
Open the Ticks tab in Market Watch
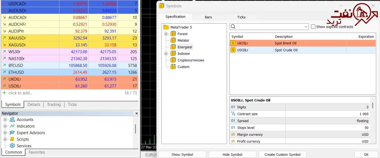click(x=72, y=104)
